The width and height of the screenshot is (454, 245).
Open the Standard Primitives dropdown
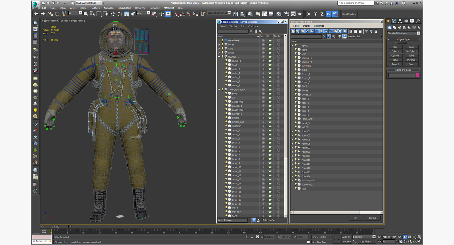pyautogui.click(x=404, y=33)
